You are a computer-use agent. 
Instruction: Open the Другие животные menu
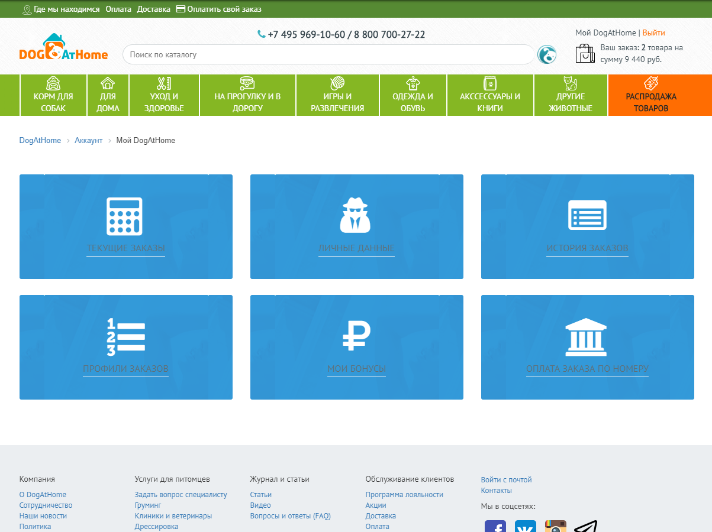coord(570,95)
